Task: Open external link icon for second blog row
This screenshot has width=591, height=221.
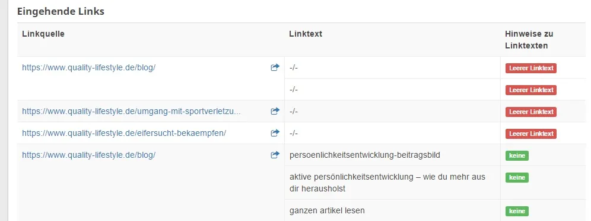Action: click(275, 155)
